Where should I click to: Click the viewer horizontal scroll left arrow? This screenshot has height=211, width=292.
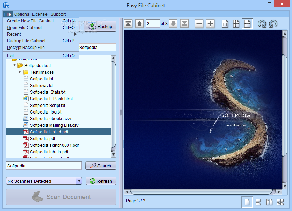click(127, 192)
